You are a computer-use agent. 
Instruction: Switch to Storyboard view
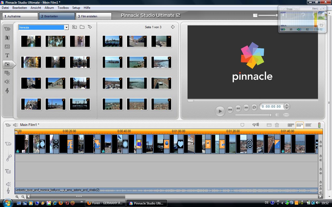point(291,125)
